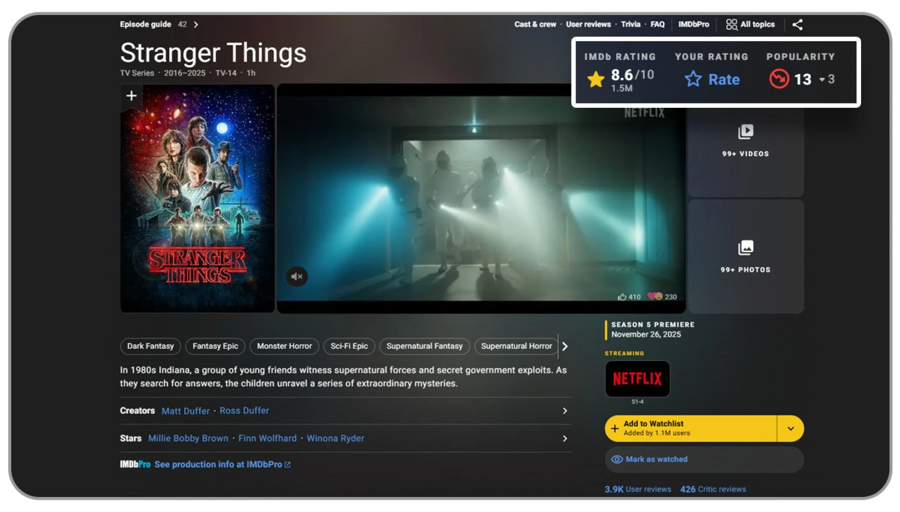Click the Netflix streaming logo
Image resolution: width=900 pixels, height=512 pixels.
coord(637,379)
